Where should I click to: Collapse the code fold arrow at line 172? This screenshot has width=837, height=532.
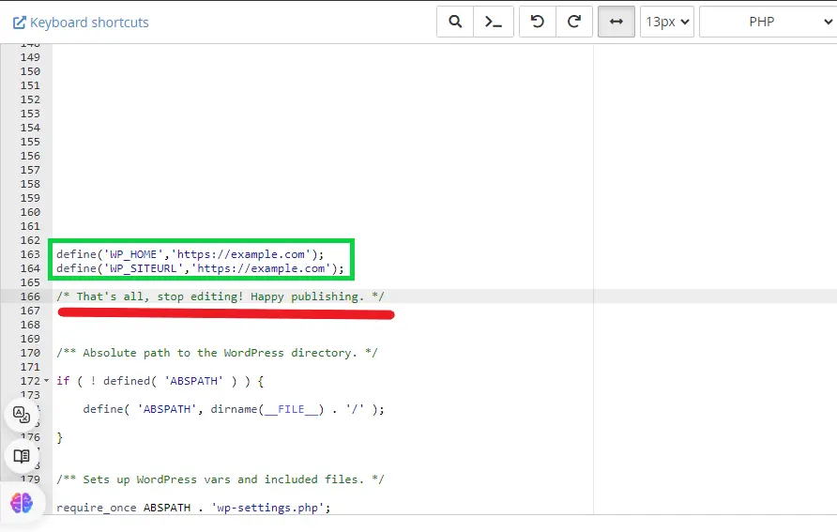47,381
